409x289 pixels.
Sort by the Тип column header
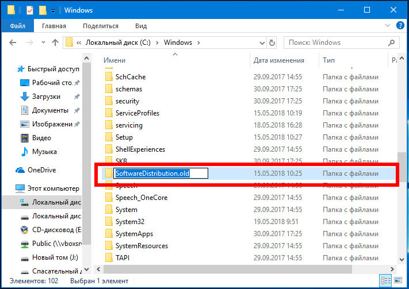(328, 60)
